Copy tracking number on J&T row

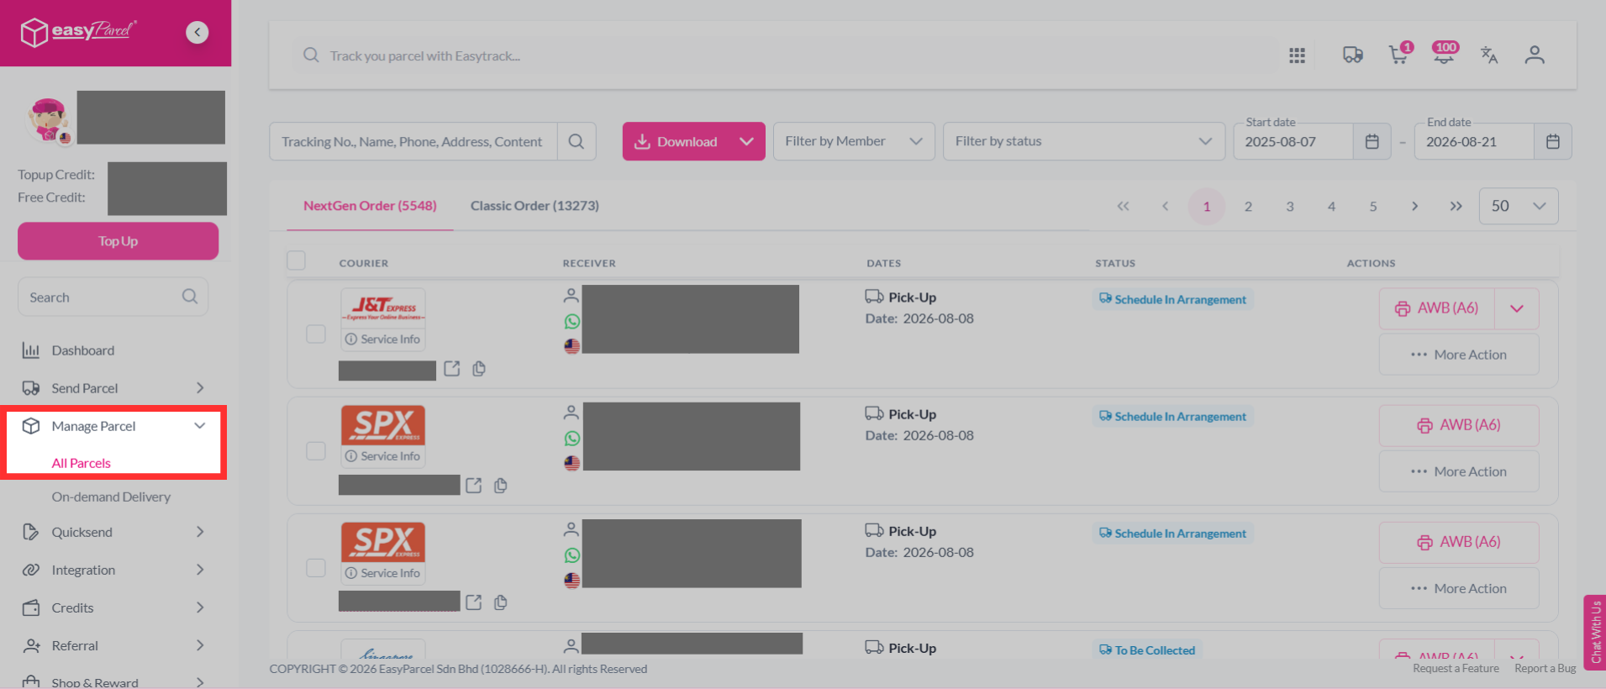479,369
